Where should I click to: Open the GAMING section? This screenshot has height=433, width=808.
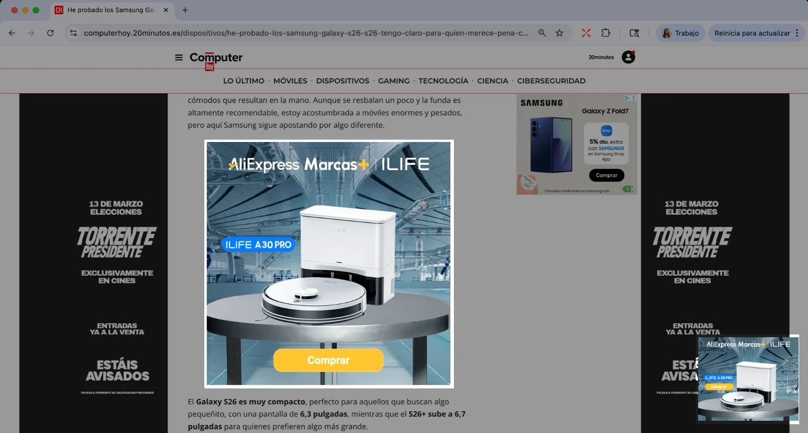[393, 81]
